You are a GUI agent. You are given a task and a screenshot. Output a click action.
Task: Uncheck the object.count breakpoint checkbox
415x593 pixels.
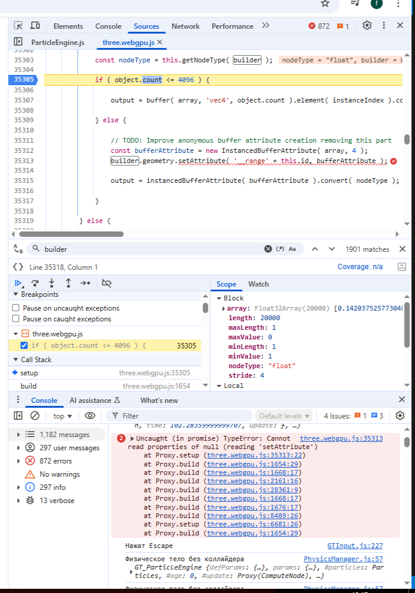tap(24, 345)
